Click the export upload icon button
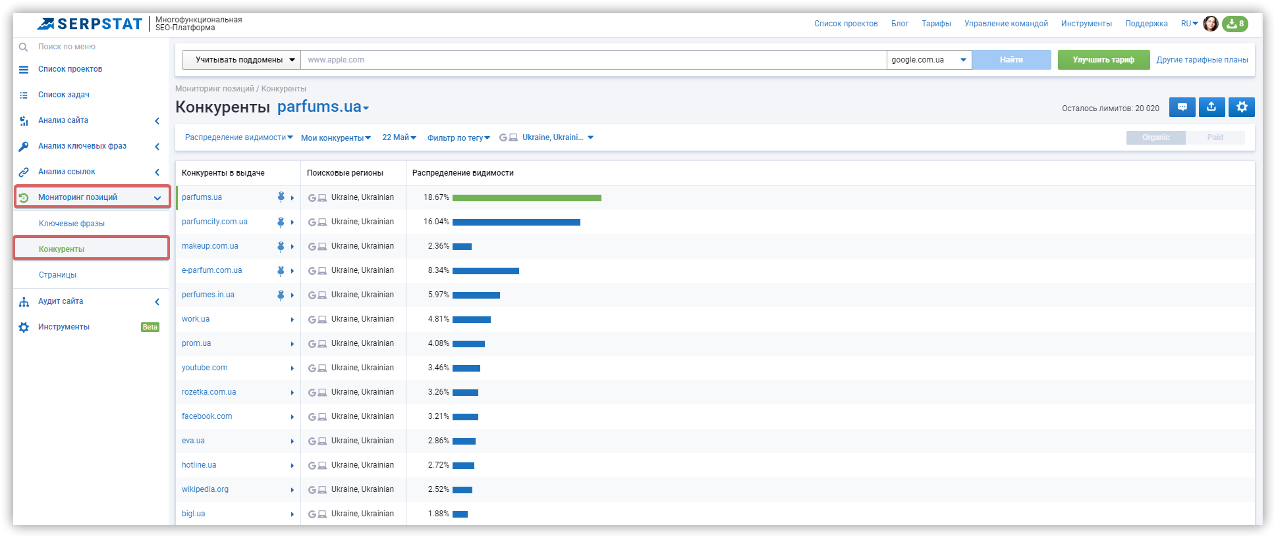 click(1211, 107)
